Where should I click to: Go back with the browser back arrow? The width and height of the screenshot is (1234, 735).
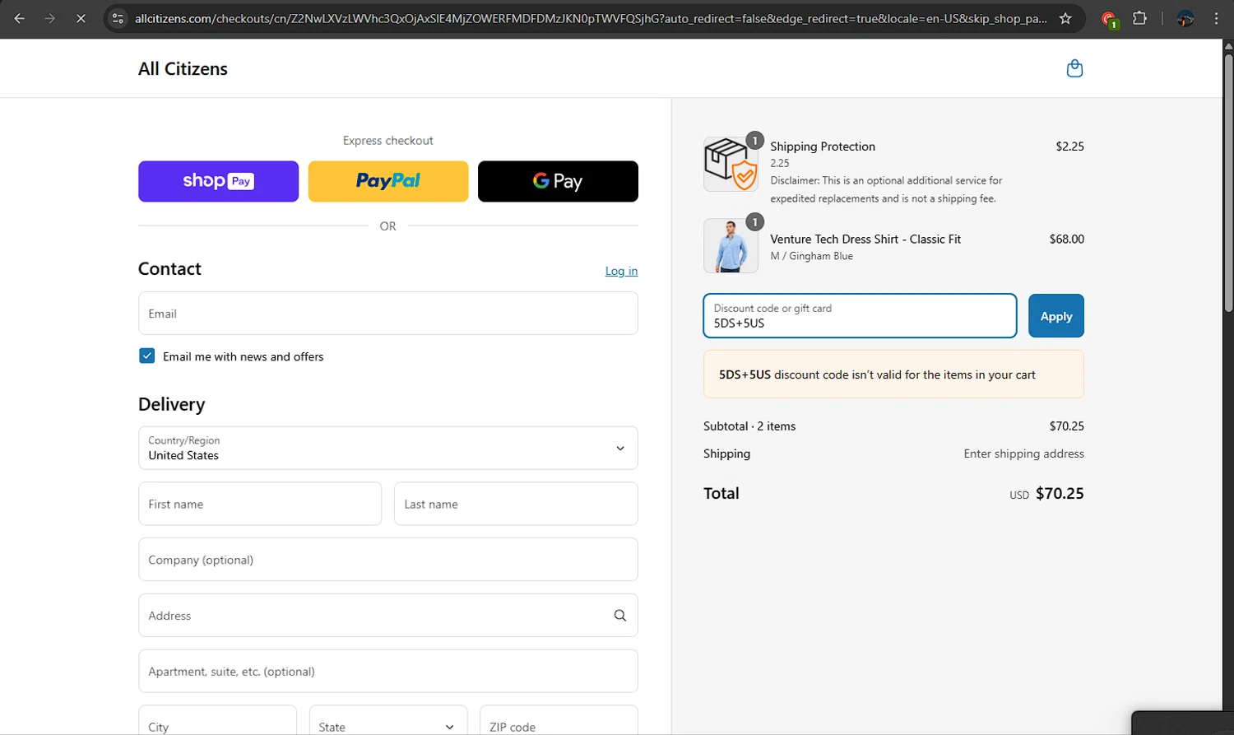click(x=19, y=18)
